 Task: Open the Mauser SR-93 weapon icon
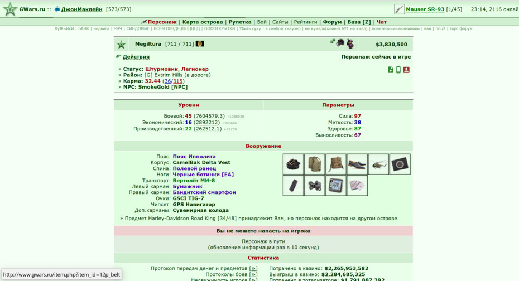[x=399, y=9]
